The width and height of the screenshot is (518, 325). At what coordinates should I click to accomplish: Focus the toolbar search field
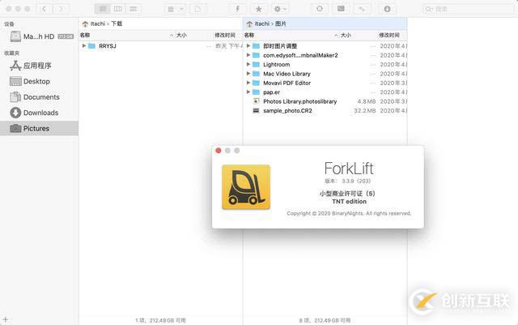coord(469,9)
